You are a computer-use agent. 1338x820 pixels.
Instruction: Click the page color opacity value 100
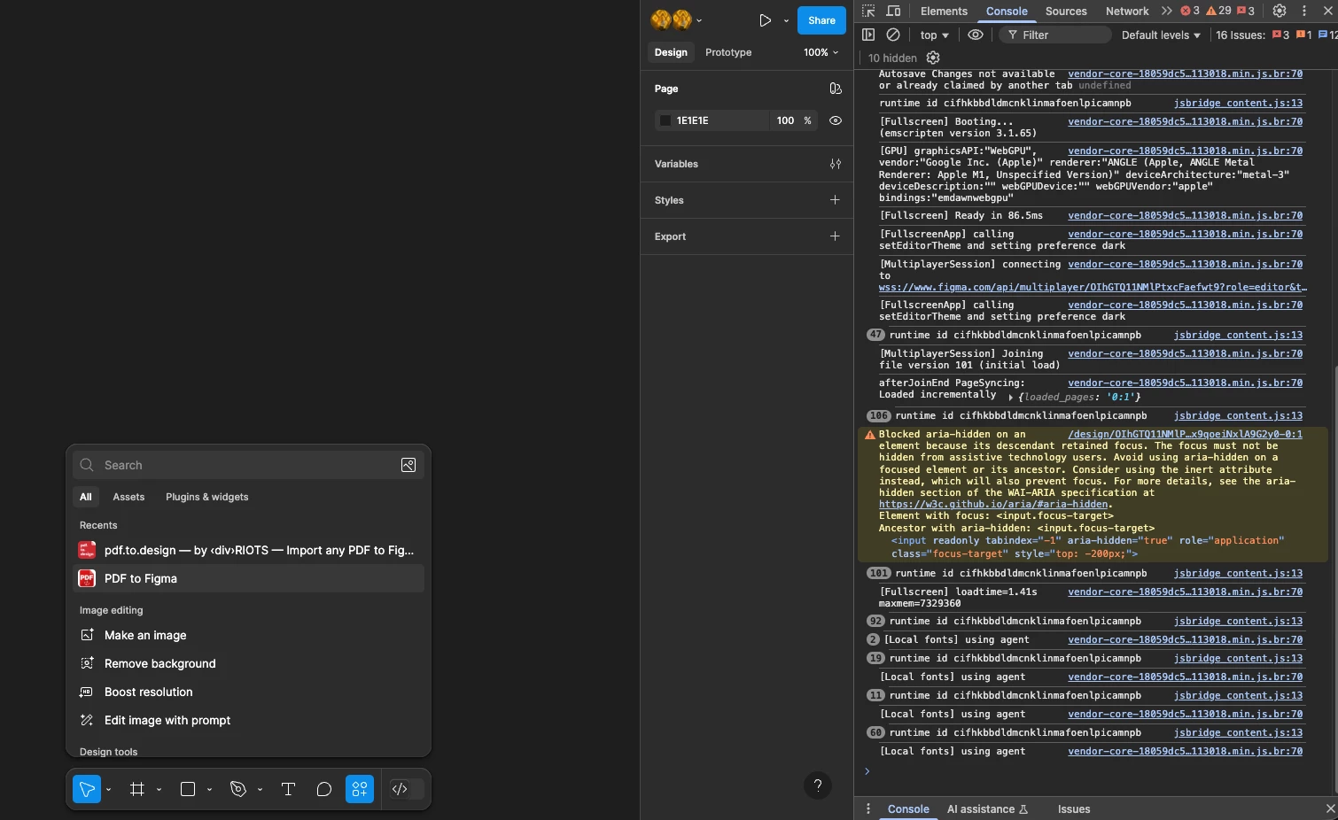(785, 120)
